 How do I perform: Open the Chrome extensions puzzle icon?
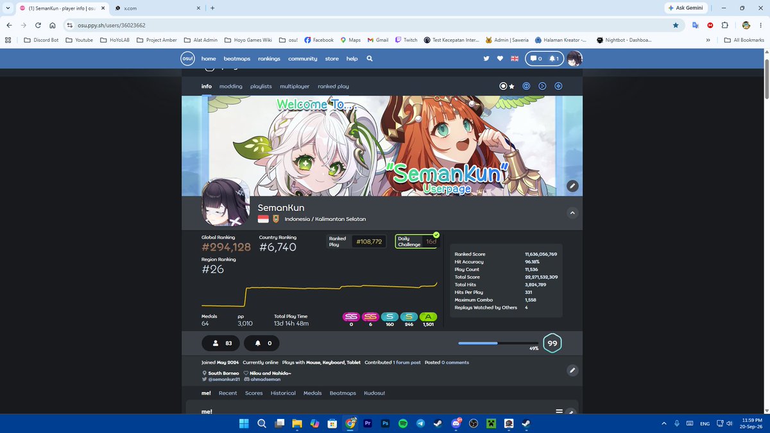click(x=724, y=25)
